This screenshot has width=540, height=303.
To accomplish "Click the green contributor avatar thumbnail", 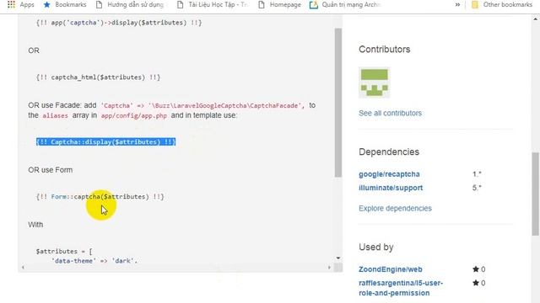I will 374,82.
